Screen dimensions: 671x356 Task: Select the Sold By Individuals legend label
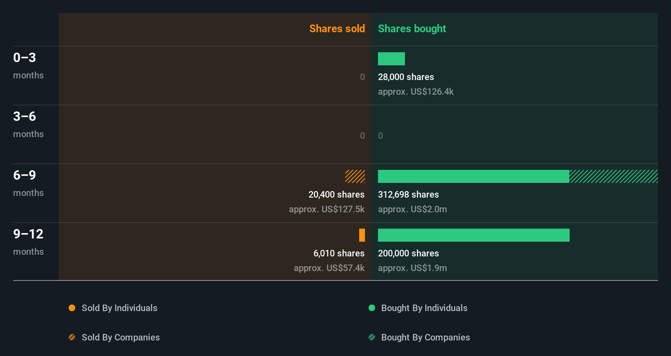[x=119, y=308]
